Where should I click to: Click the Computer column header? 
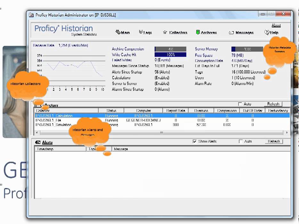143,111
